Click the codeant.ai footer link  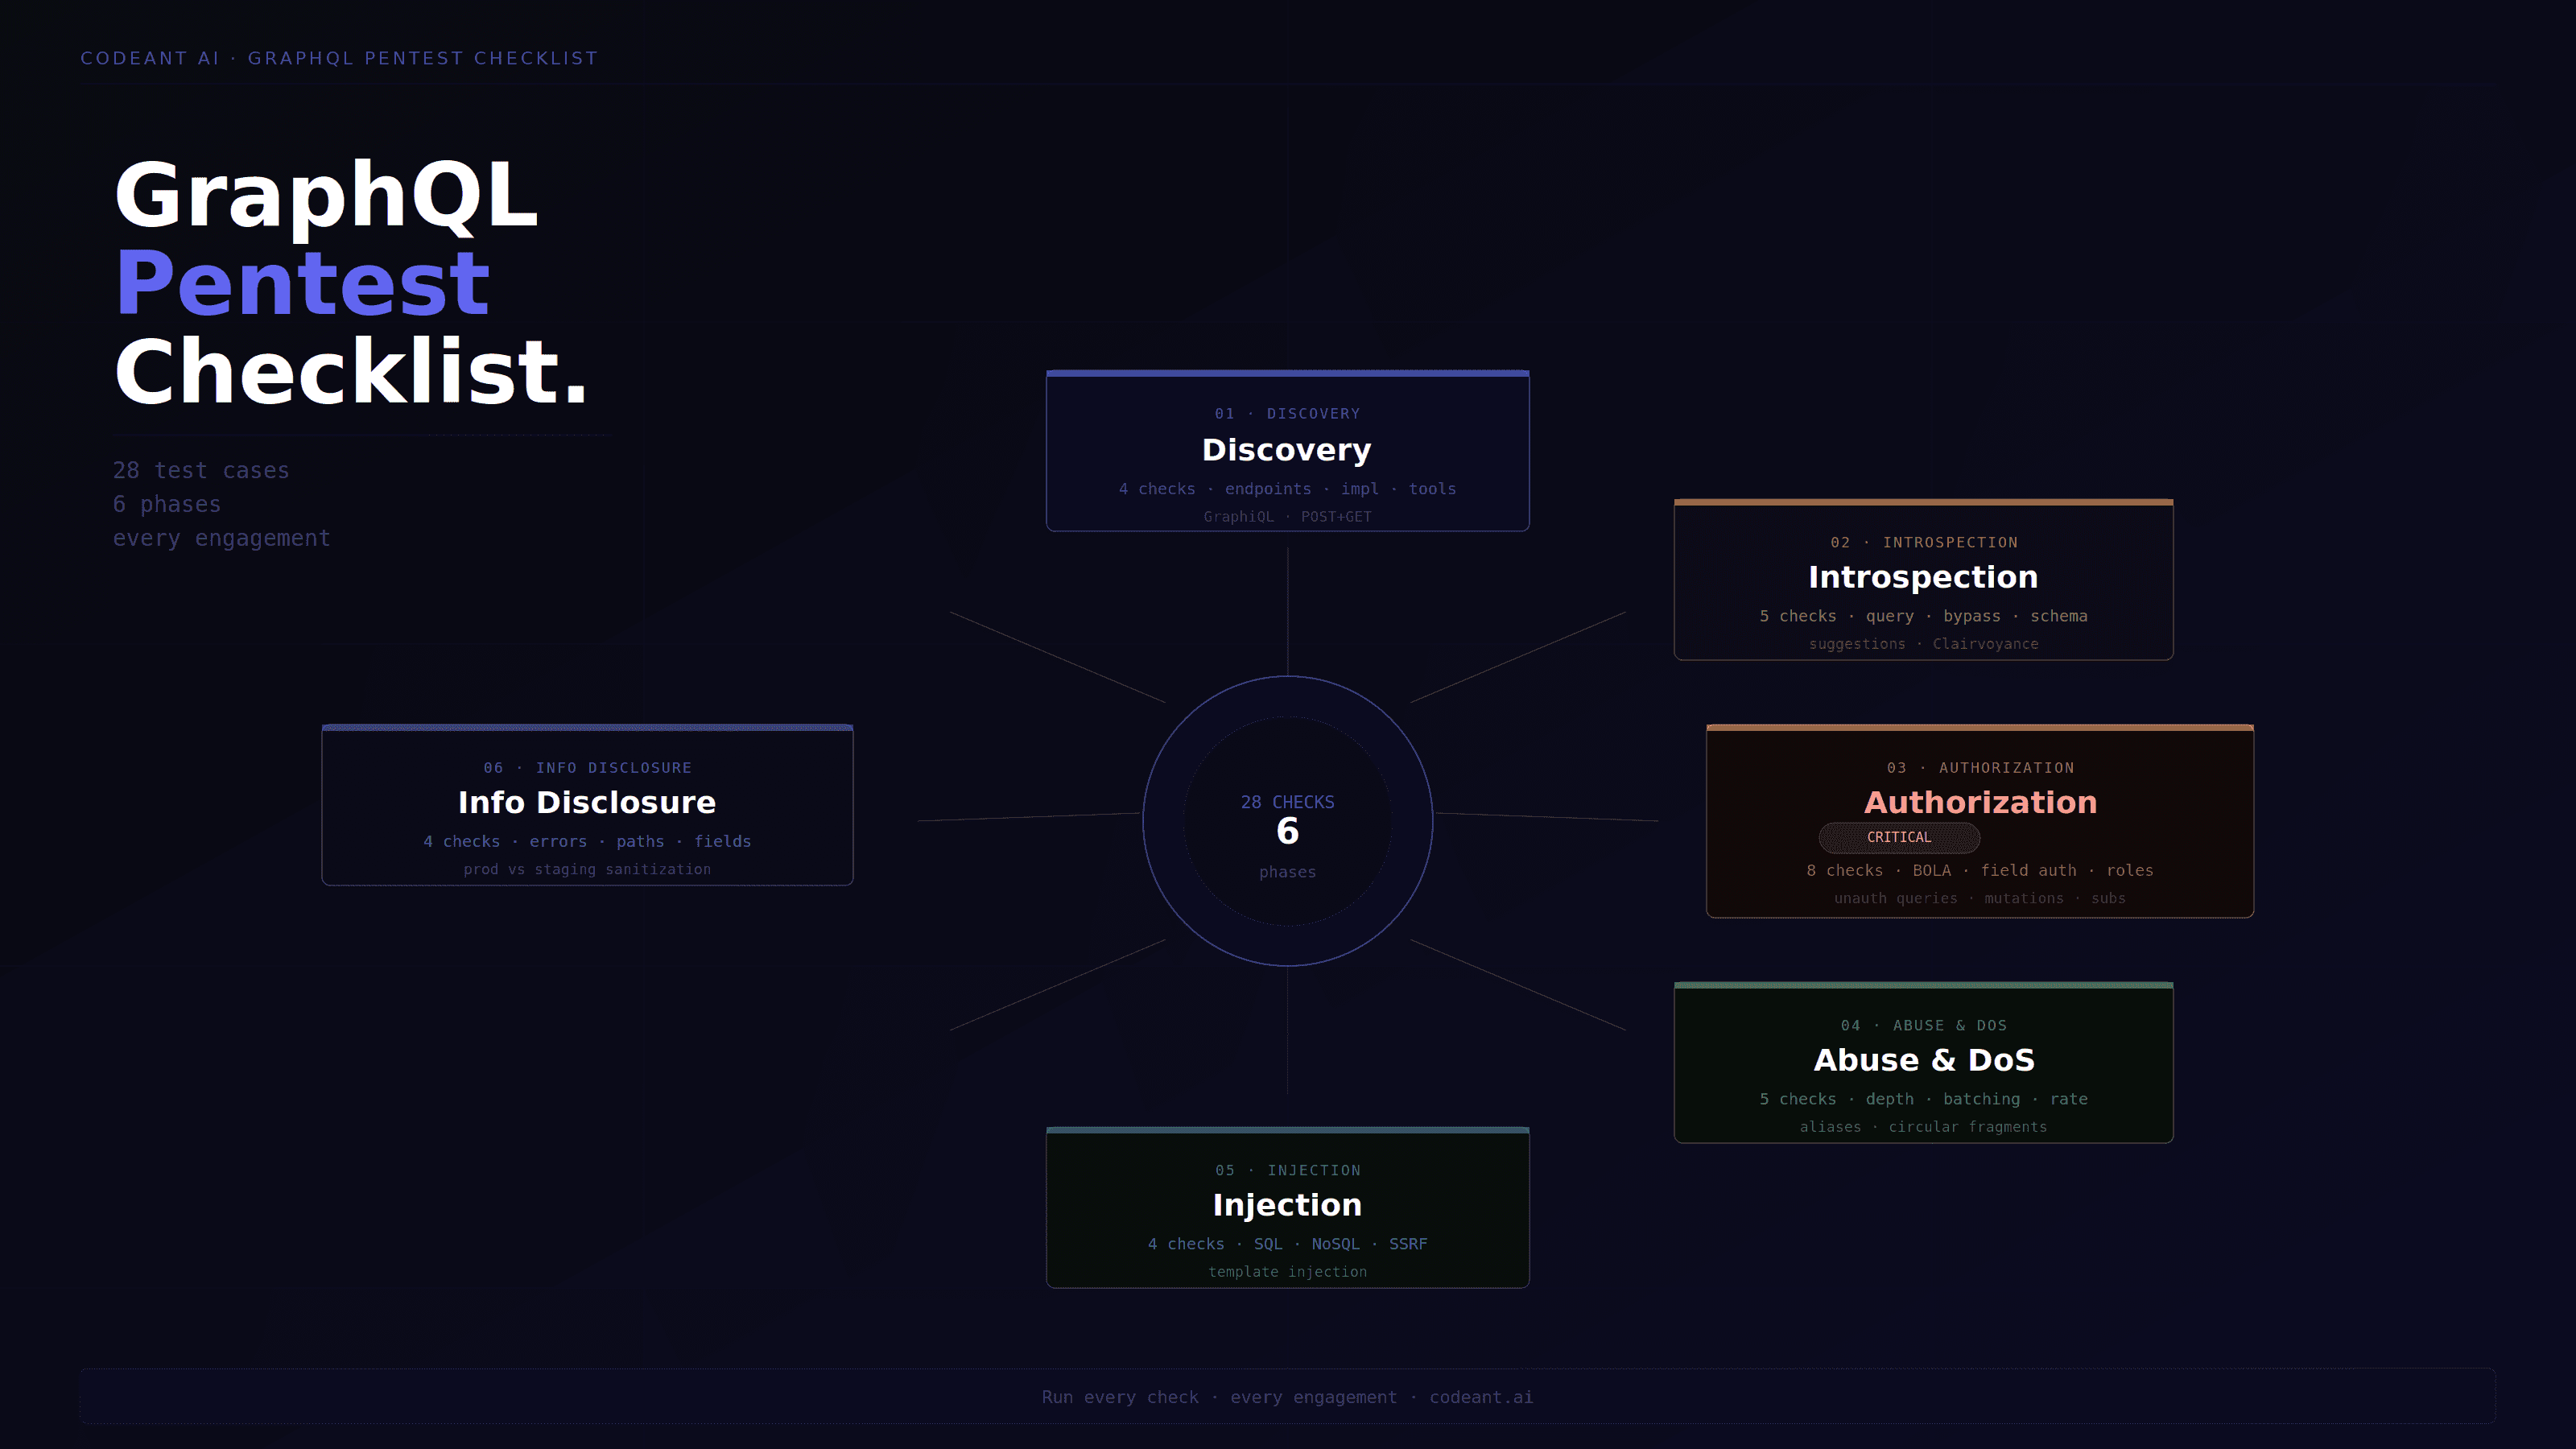(1480, 1397)
